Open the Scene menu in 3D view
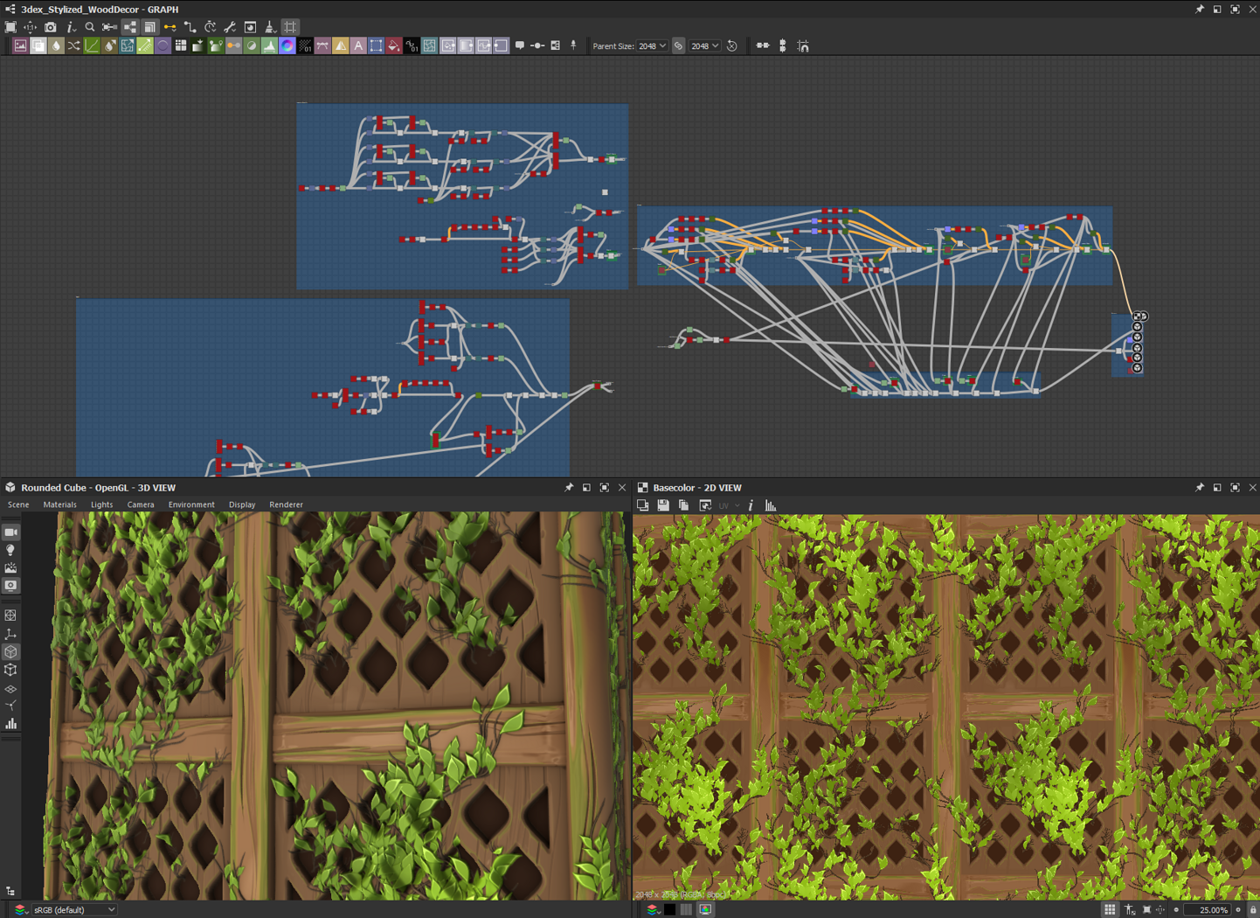This screenshot has height=918, width=1260. coord(18,504)
